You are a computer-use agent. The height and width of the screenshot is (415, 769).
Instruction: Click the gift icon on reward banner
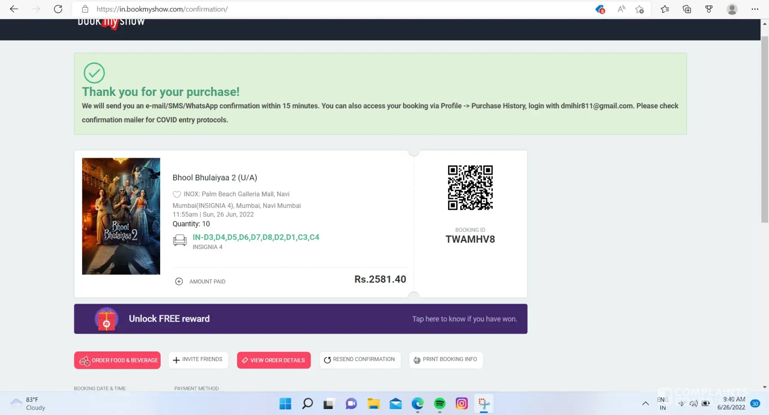[106, 319]
